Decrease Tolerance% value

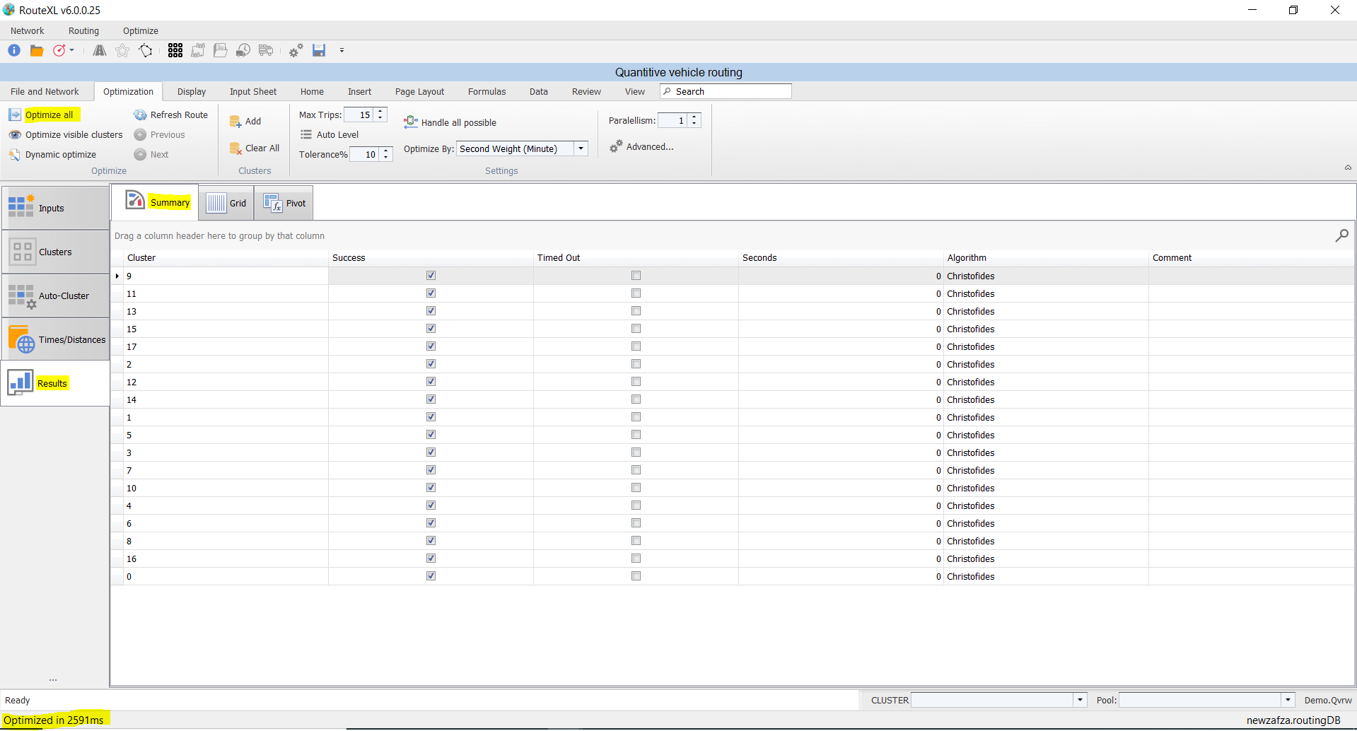tap(386, 158)
